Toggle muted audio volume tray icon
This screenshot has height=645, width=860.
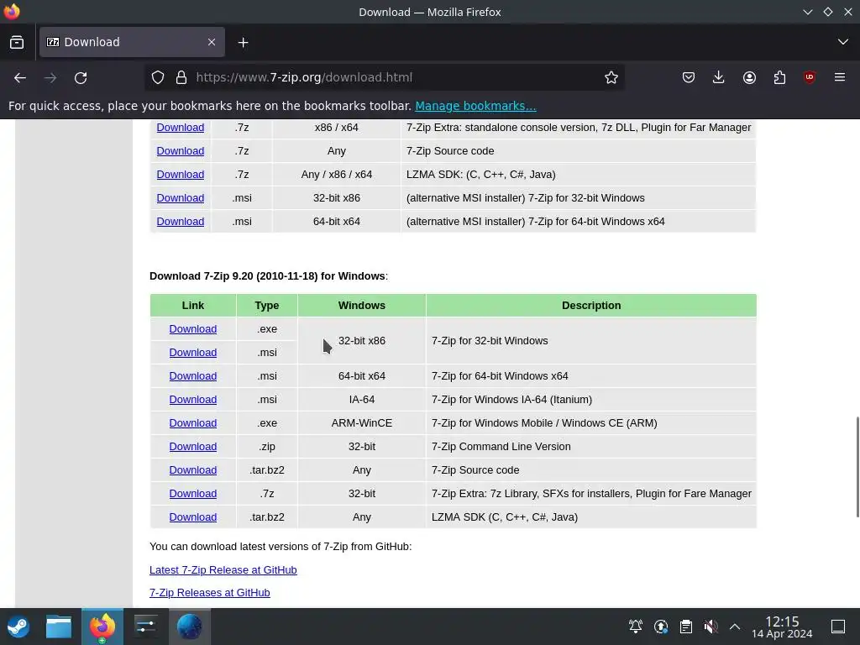[x=711, y=627]
